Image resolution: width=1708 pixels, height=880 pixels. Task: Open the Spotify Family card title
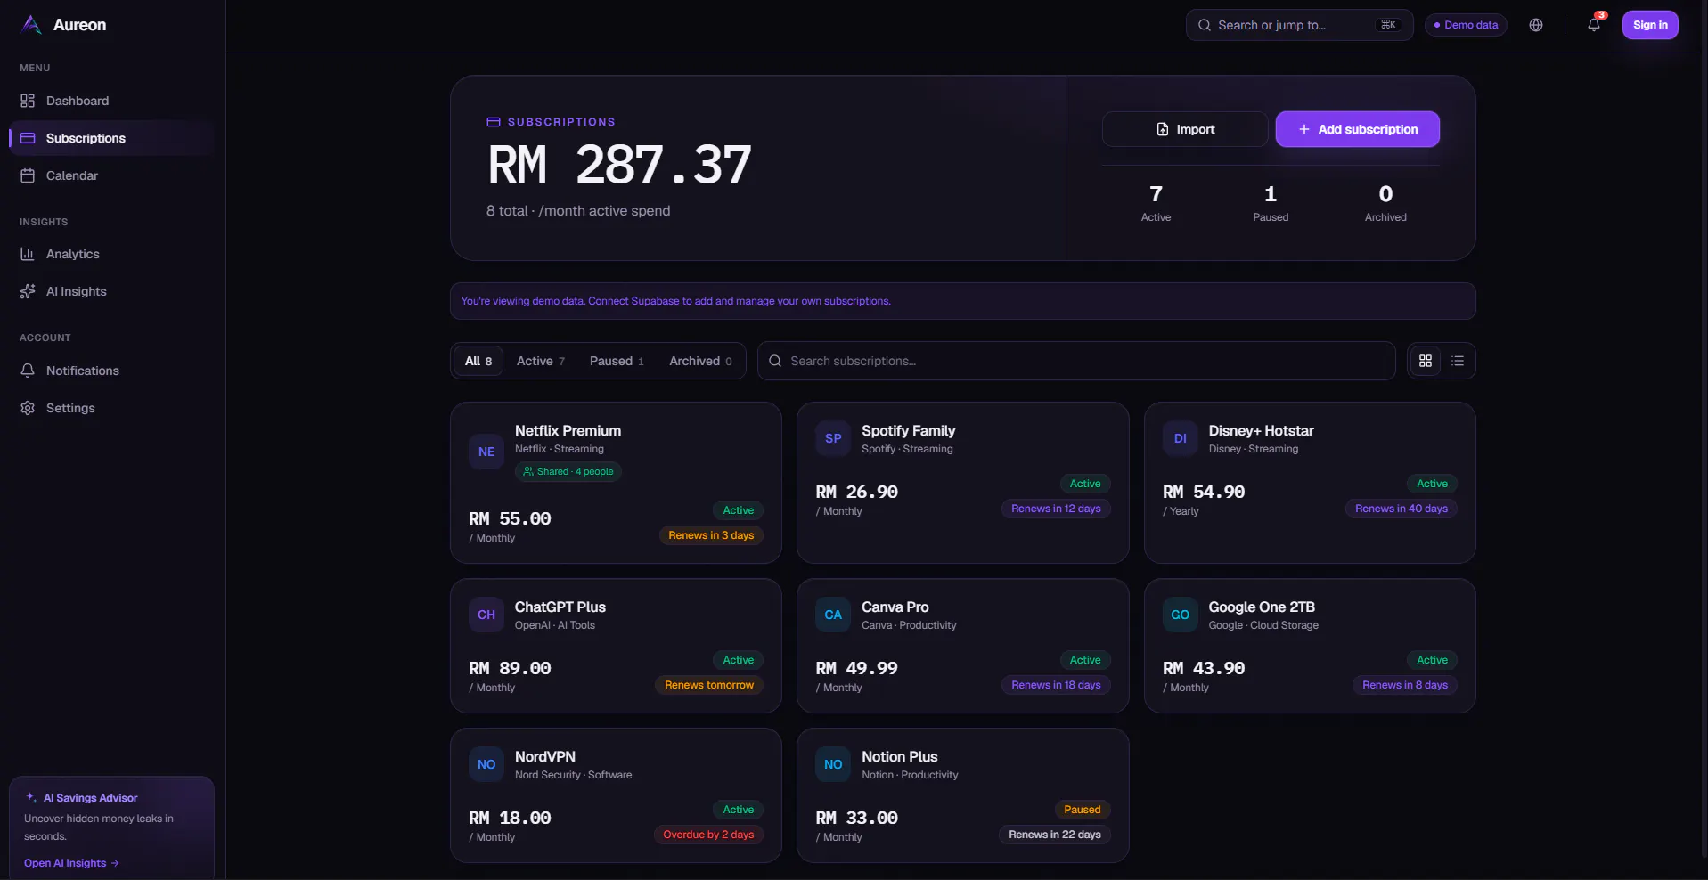click(908, 430)
